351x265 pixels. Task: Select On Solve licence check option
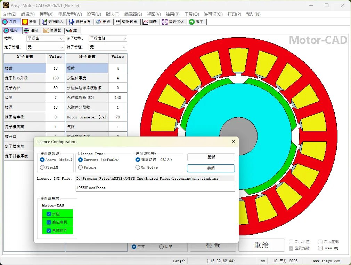[x=138, y=167]
